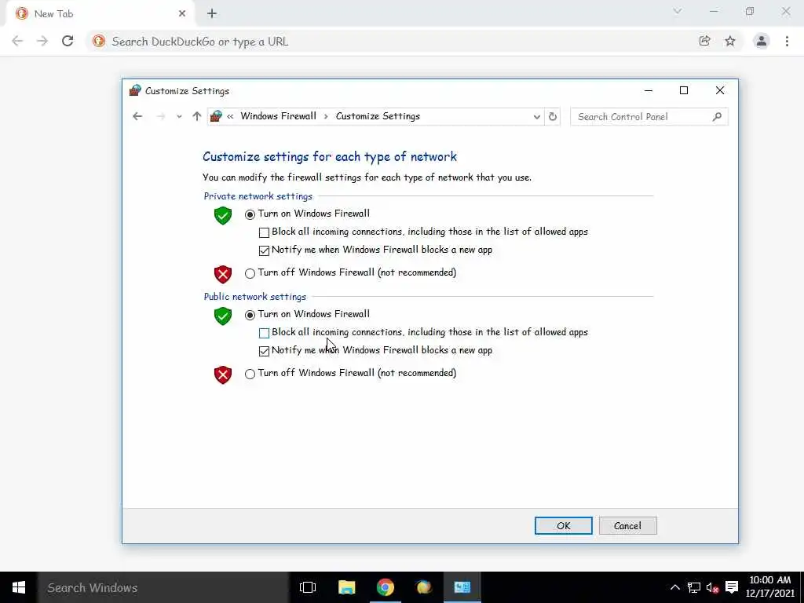Open the tab search chevron in browser

tap(678, 11)
